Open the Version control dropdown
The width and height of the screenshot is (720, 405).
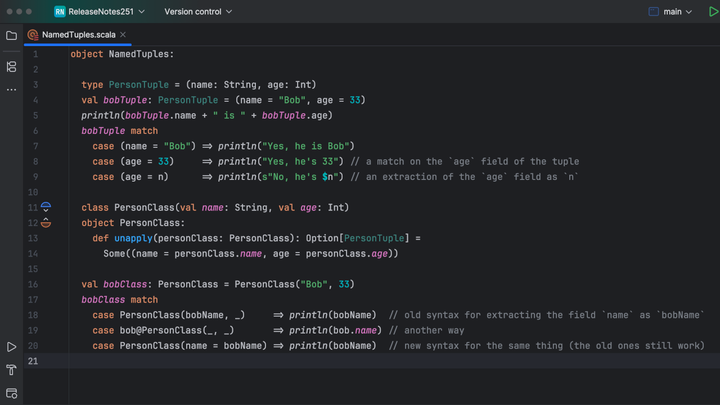point(197,12)
